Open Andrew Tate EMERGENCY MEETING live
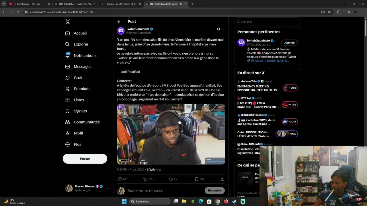This screenshot has width=367, height=206. pyautogui.click(x=258, y=88)
